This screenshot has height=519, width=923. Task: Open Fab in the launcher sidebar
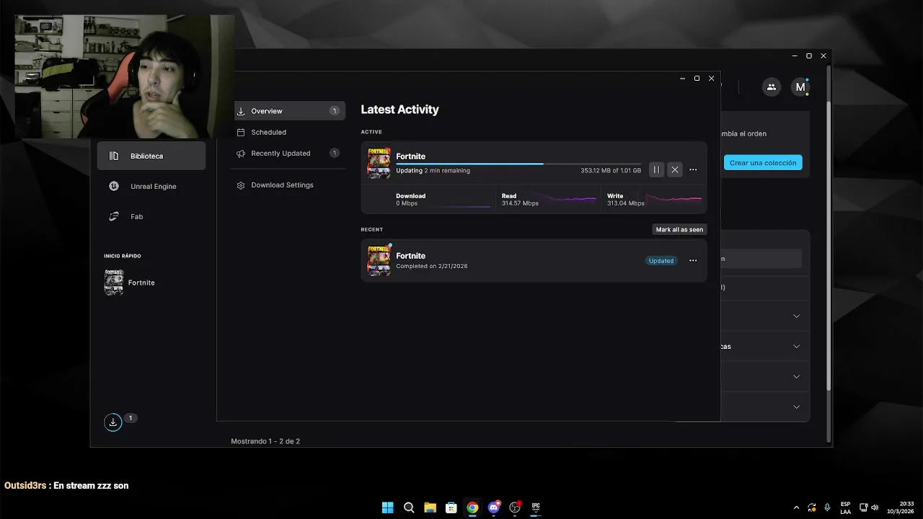pos(151,216)
